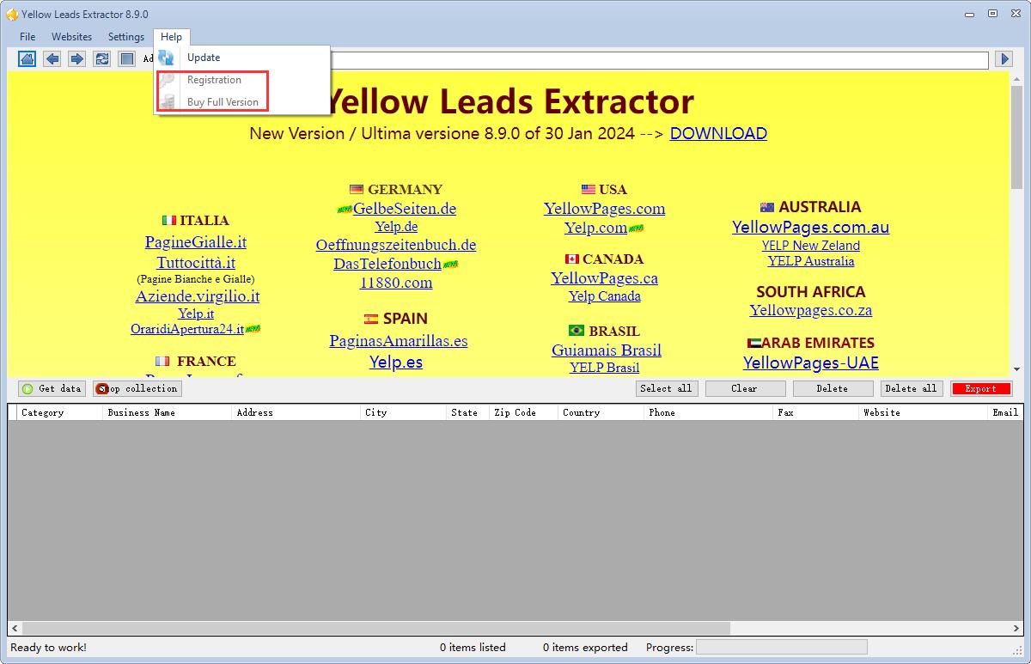Viewport: 1031px width, 664px height.
Task: Click the red Export button
Action: [x=980, y=389]
